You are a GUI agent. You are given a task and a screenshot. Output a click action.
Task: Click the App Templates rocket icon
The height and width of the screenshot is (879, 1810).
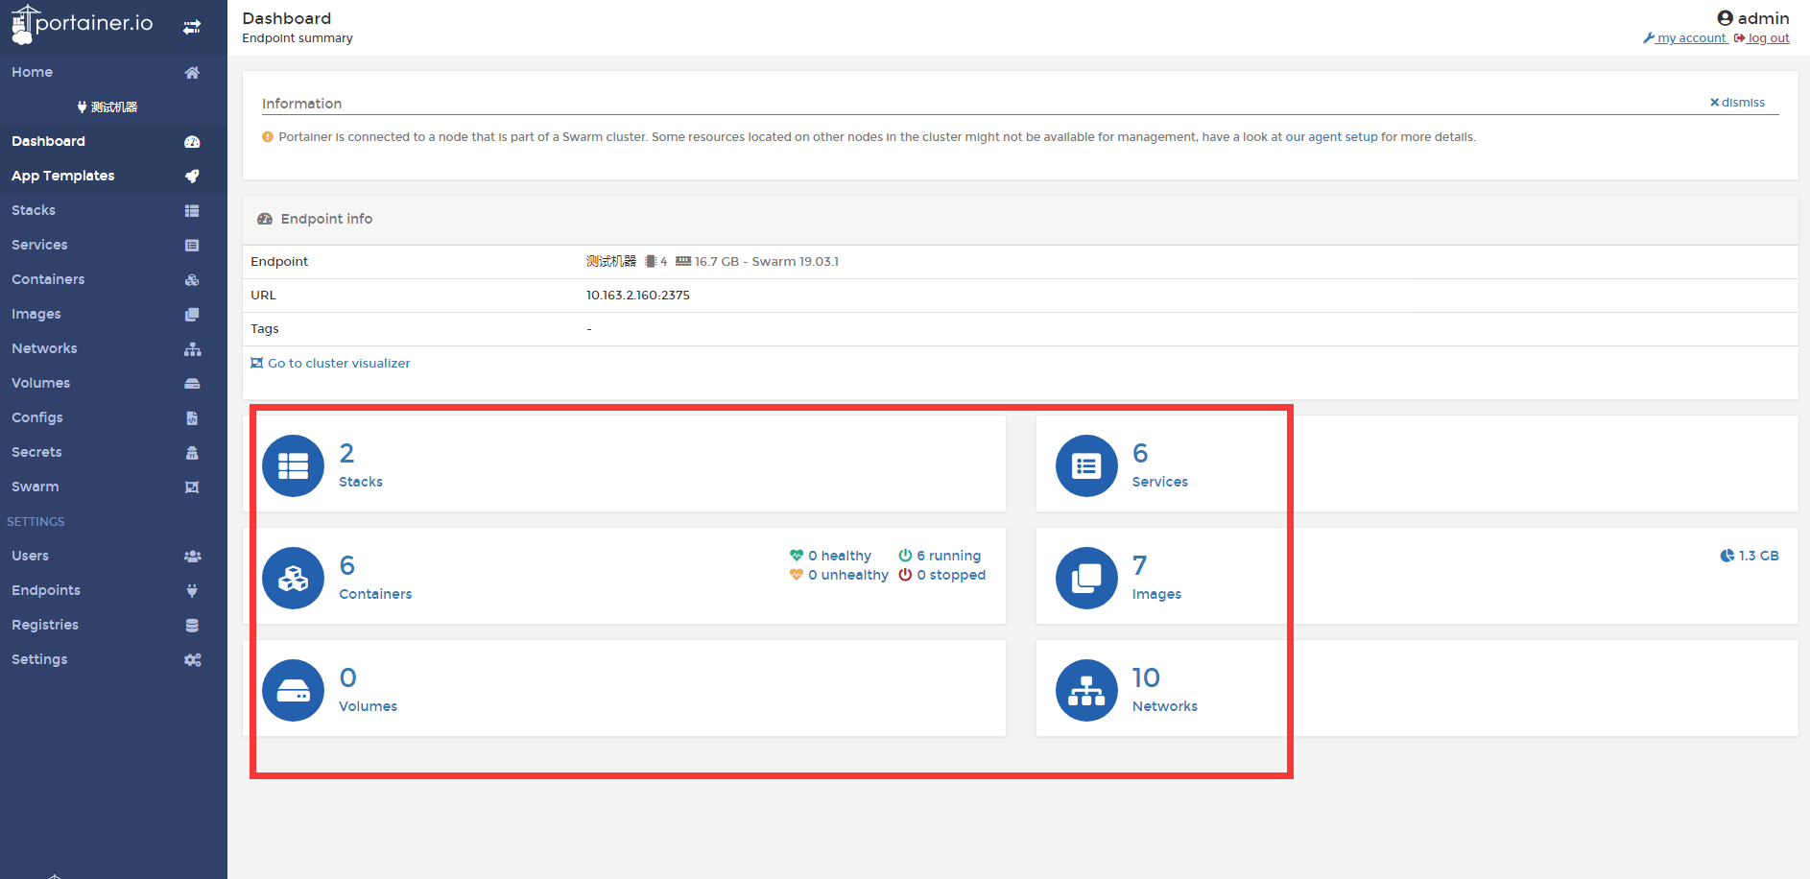point(192,177)
